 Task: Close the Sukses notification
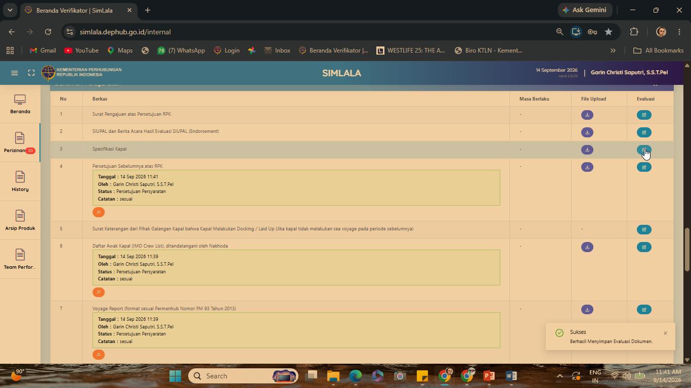pos(665,333)
